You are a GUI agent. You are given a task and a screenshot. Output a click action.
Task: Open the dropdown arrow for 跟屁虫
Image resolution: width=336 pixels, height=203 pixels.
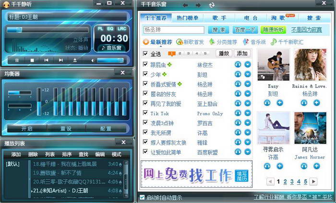point(248,64)
